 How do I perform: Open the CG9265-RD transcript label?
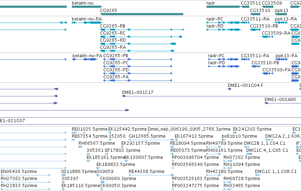click(x=113, y=40)
